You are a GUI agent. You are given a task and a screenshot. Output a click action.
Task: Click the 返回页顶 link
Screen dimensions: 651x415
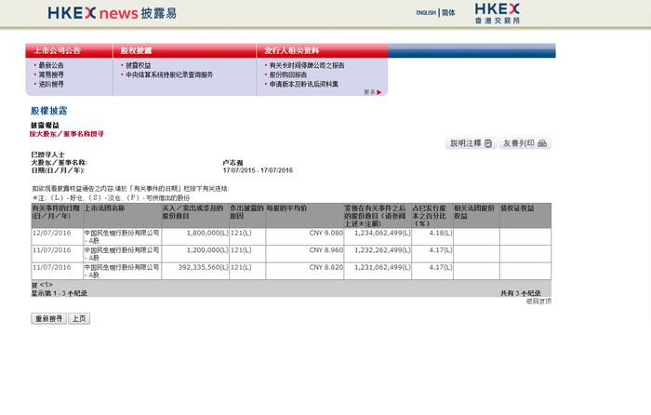click(x=538, y=301)
